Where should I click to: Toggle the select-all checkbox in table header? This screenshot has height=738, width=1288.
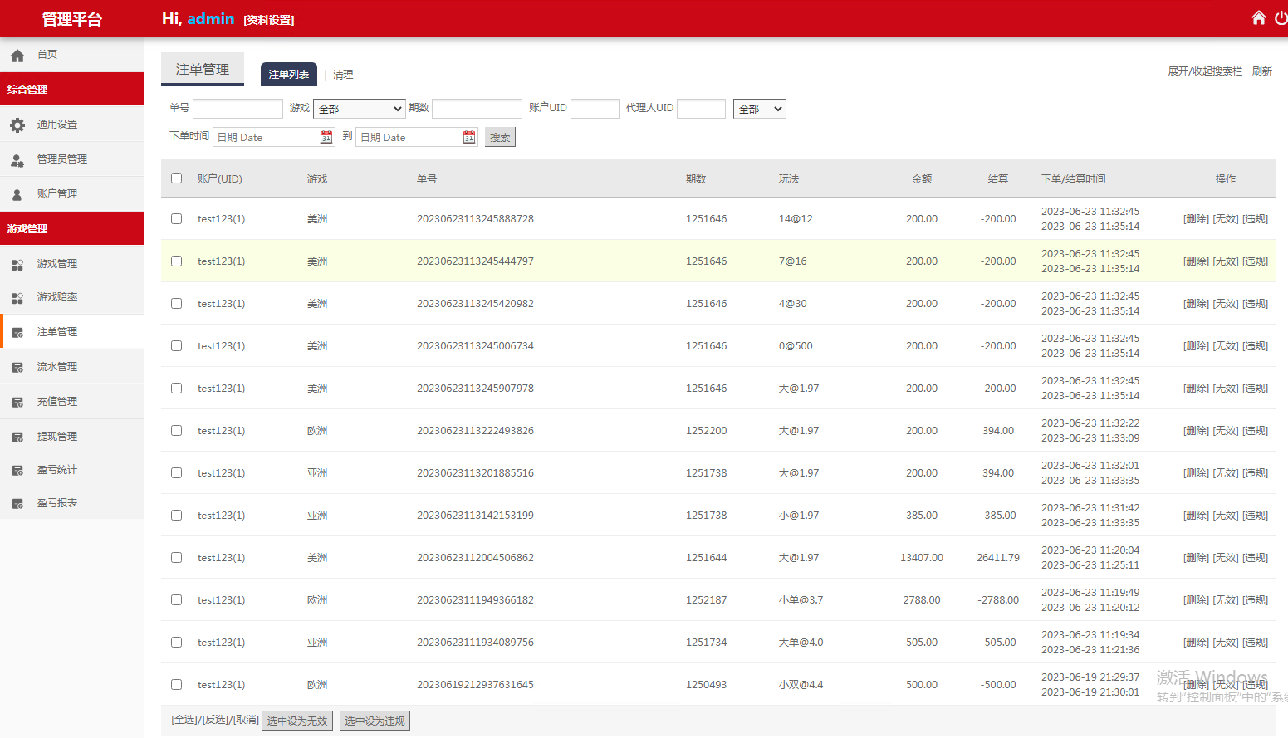[x=176, y=178]
